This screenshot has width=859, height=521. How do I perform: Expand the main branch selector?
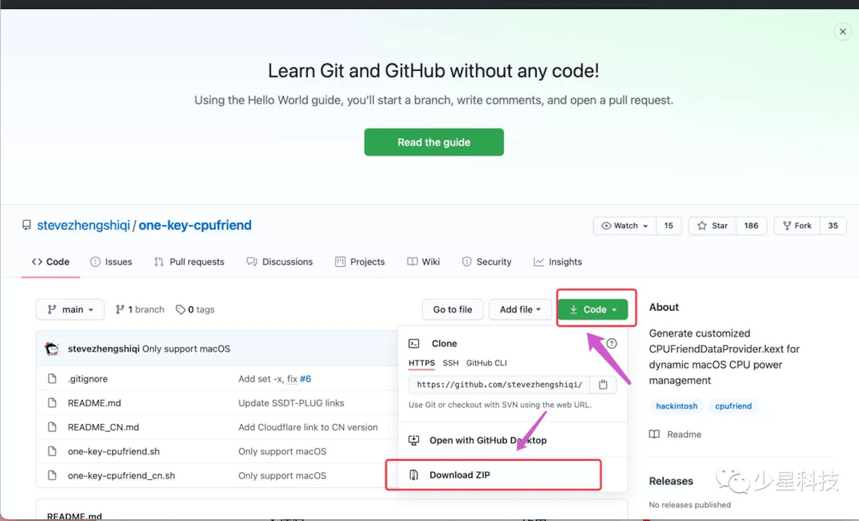coord(70,309)
